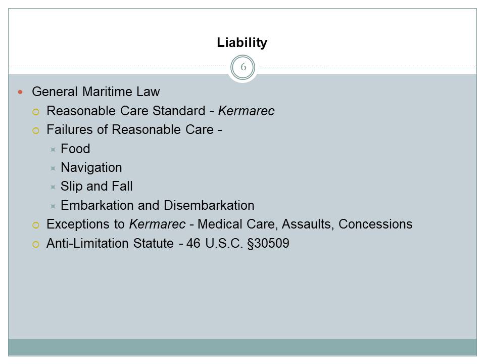485x364 pixels.
Task: Click the circle bullet beside Failures of Reasonable Care
Action: [x=35, y=130]
